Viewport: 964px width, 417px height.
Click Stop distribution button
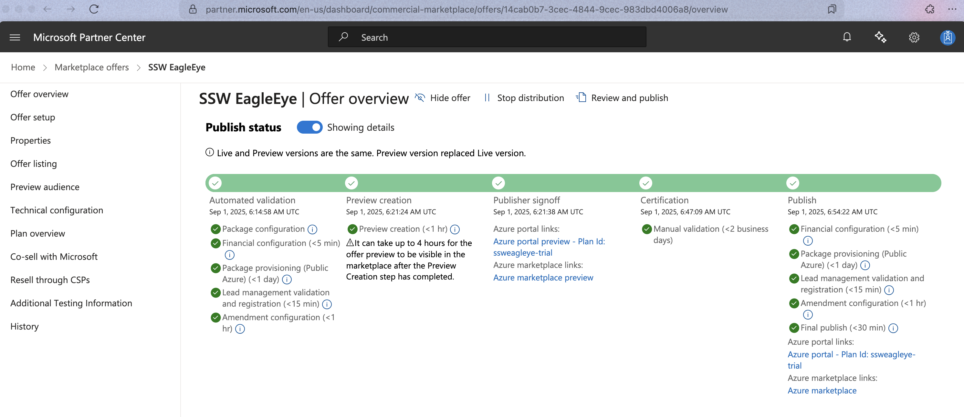click(524, 98)
